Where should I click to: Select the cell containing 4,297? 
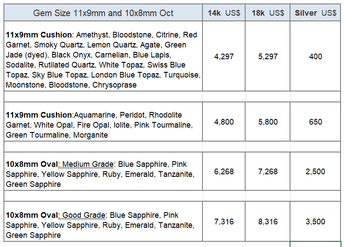pos(224,56)
